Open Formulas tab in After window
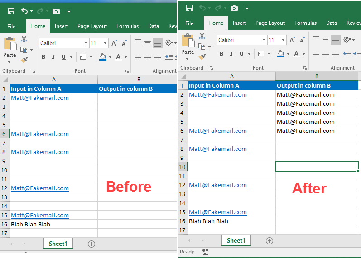361x258 pixels. [x=305, y=23]
